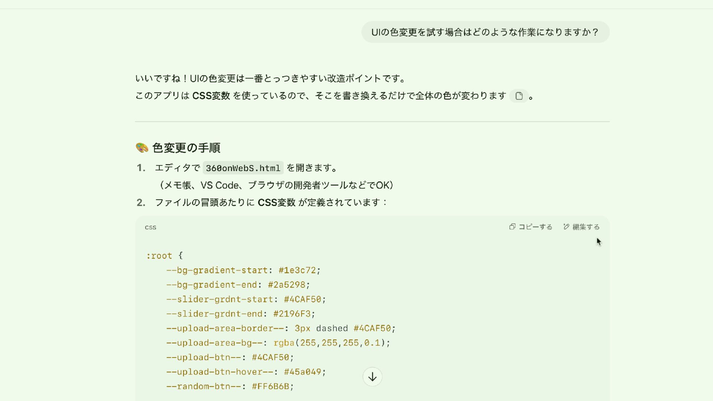Select the 編集する label text
713x401 pixels.
click(586, 227)
